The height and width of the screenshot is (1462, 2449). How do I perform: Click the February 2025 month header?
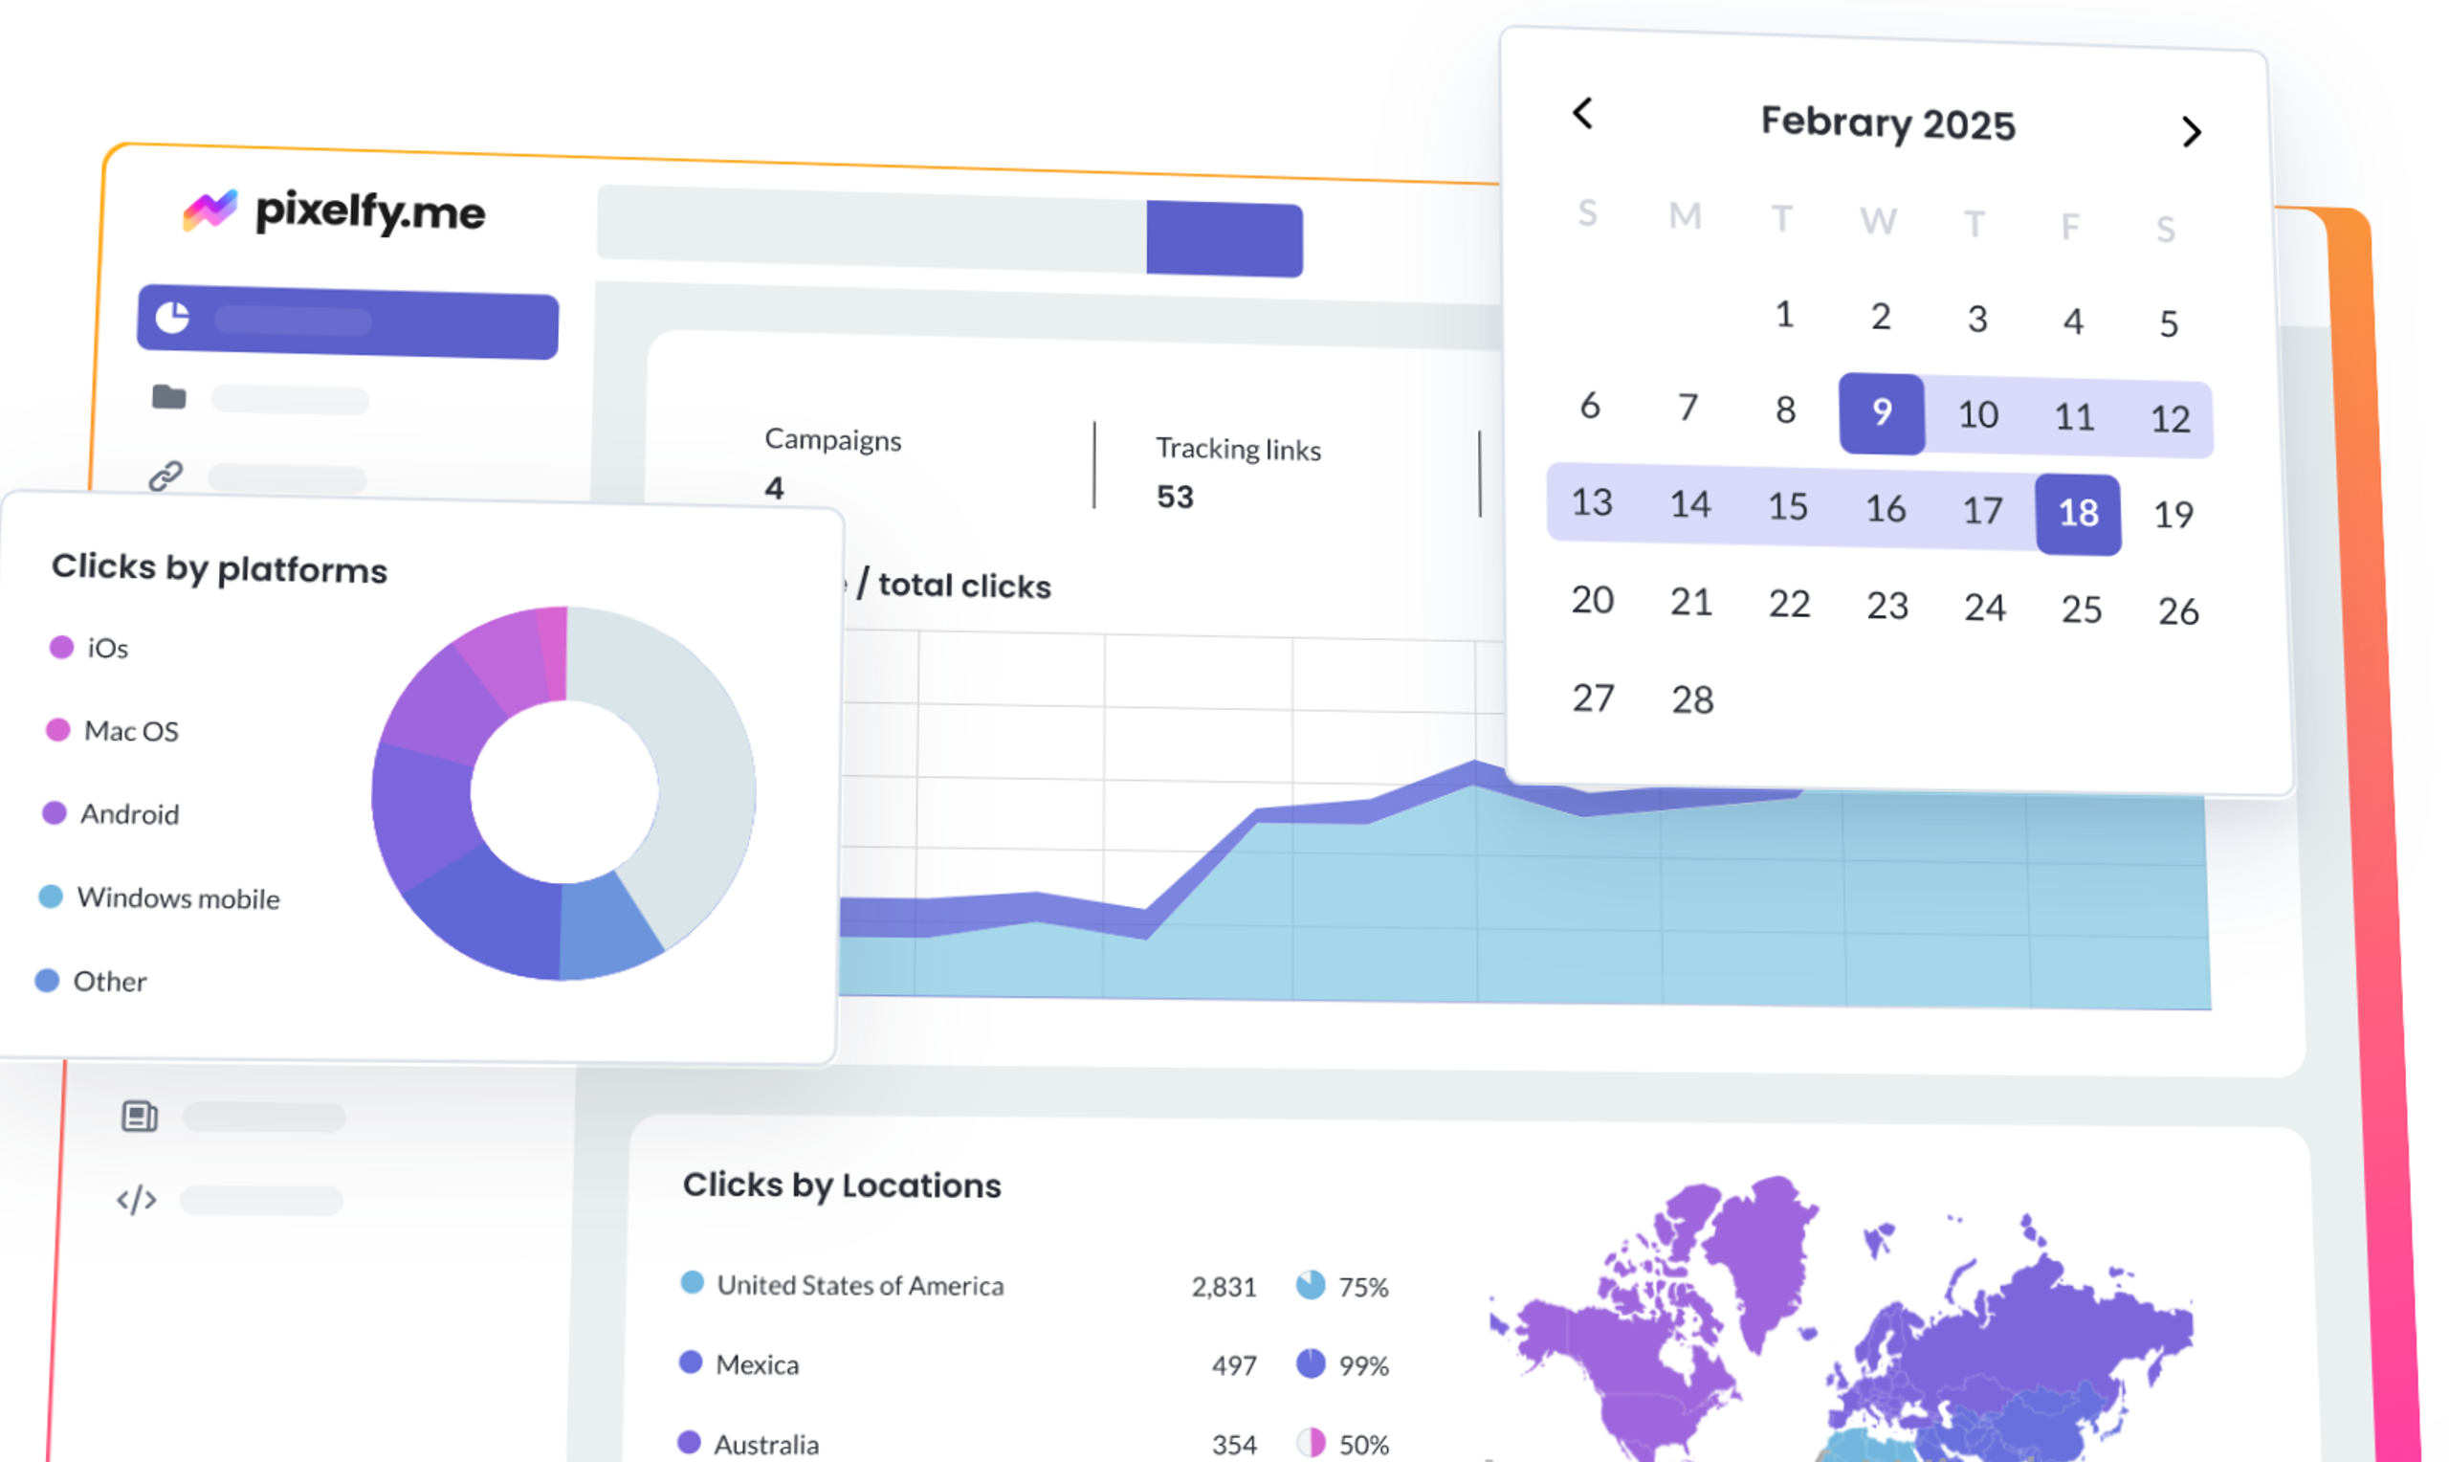(1886, 123)
